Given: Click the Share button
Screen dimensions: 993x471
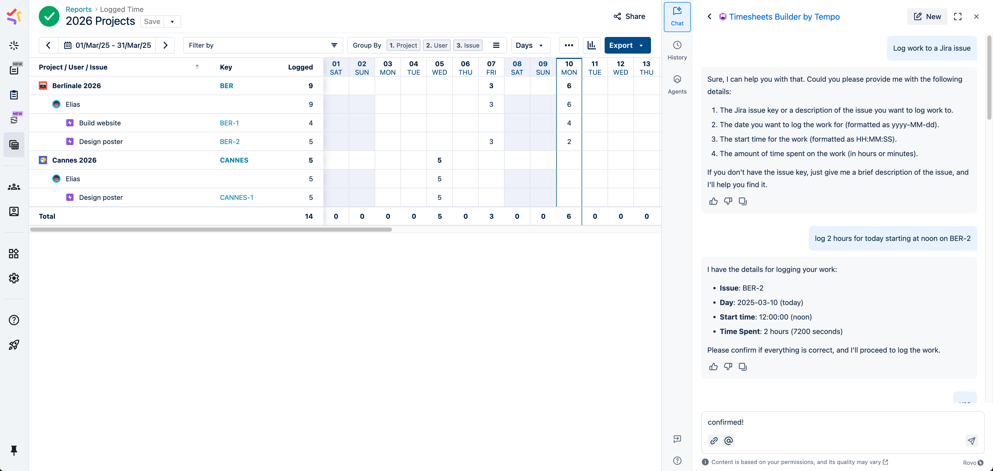Looking at the screenshot, I should (629, 16).
